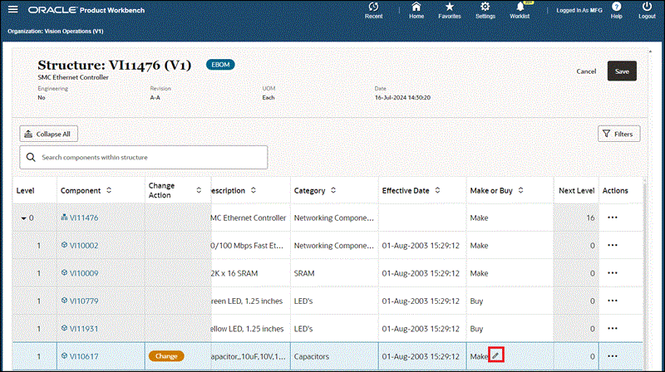Click the Logout power icon

[x=647, y=7]
